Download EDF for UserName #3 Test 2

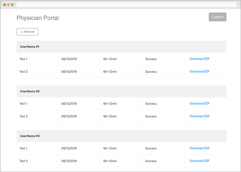pos(199,161)
